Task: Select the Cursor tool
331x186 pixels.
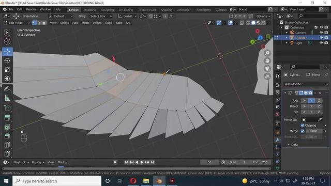Action: pyautogui.click(x=7, y=41)
